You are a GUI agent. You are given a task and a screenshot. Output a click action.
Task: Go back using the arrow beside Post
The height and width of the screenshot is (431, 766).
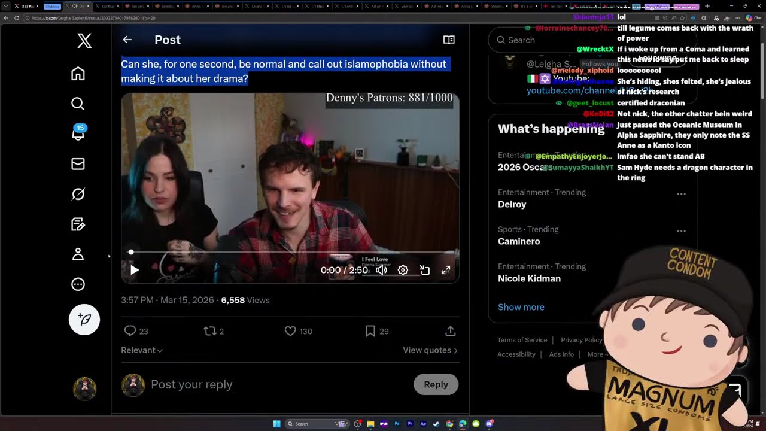pyautogui.click(x=127, y=40)
